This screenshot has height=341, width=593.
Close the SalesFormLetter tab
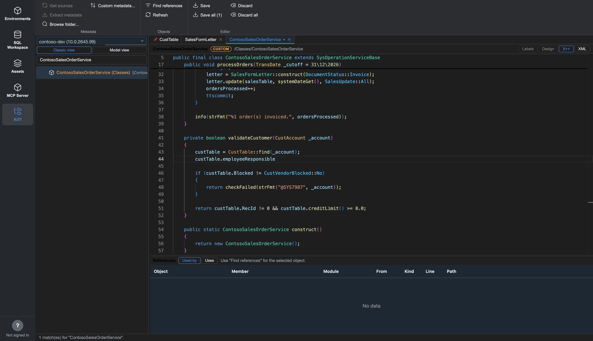(x=221, y=39)
